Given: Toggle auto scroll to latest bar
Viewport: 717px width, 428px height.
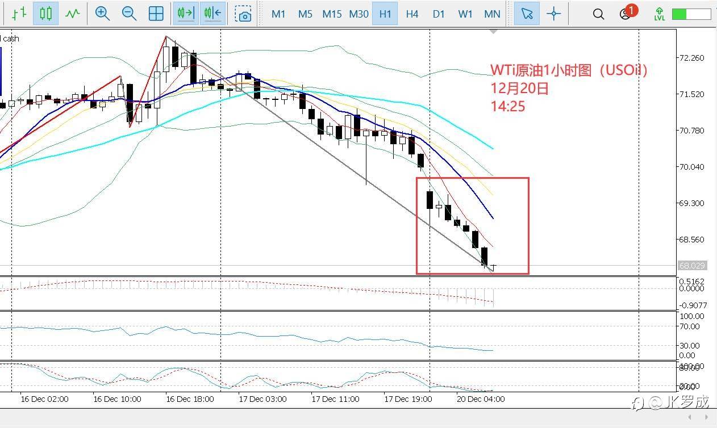Looking at the screenshot, I should [186, 14].
